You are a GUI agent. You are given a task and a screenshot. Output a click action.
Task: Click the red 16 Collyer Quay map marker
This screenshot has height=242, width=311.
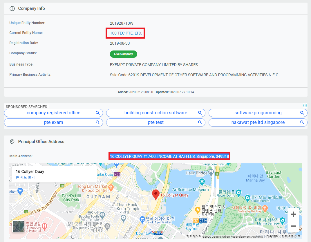pyautogui.click(x=156, y=195)
